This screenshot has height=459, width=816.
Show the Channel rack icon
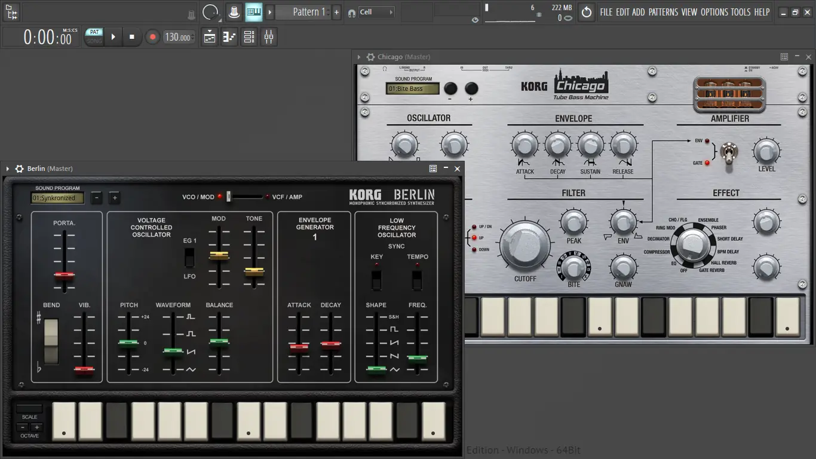click(249, 37)
